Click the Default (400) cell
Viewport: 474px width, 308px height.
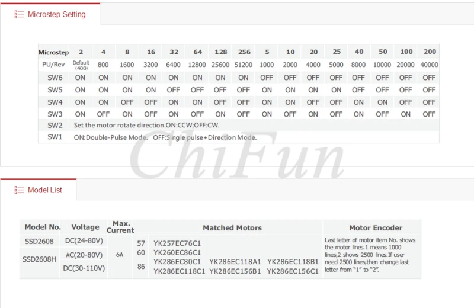tap(81, 65)
